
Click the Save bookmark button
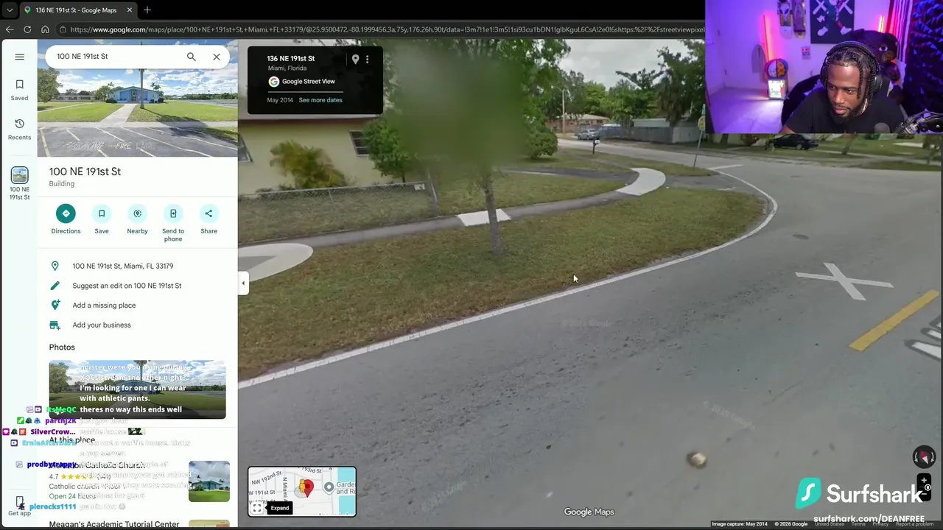tap(102, 219)
